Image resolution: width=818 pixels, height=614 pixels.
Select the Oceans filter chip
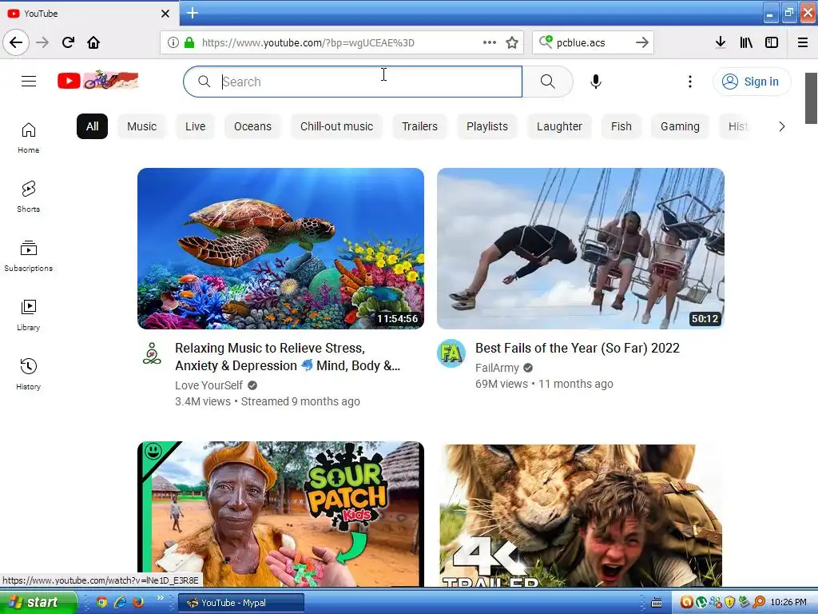click(252, 126)
